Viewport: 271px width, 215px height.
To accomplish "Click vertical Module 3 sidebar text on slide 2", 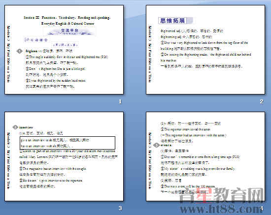I will [x=150, y=54].
